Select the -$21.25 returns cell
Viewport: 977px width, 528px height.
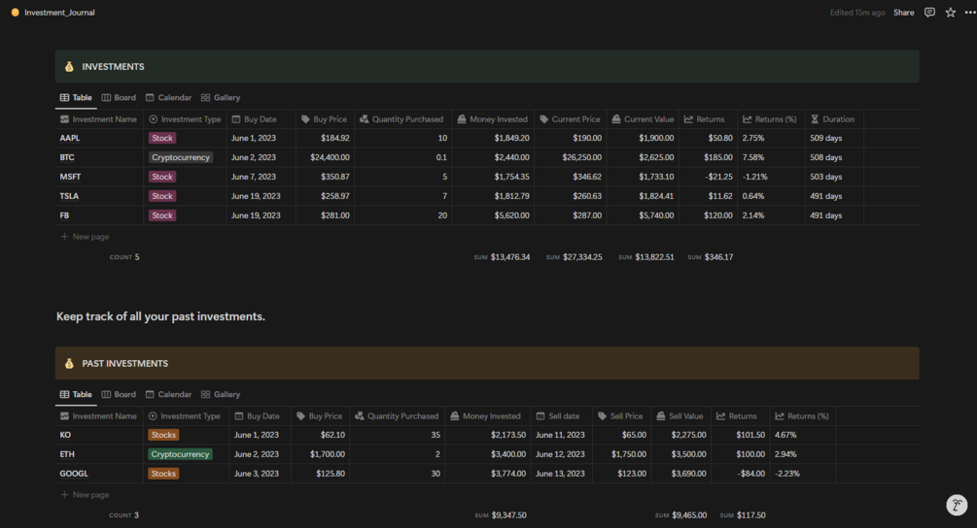(709, 177)
